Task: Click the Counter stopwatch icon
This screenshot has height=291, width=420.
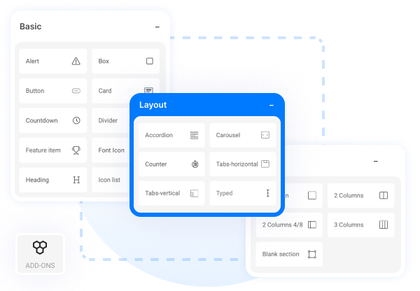Action: tap(195, 164)
